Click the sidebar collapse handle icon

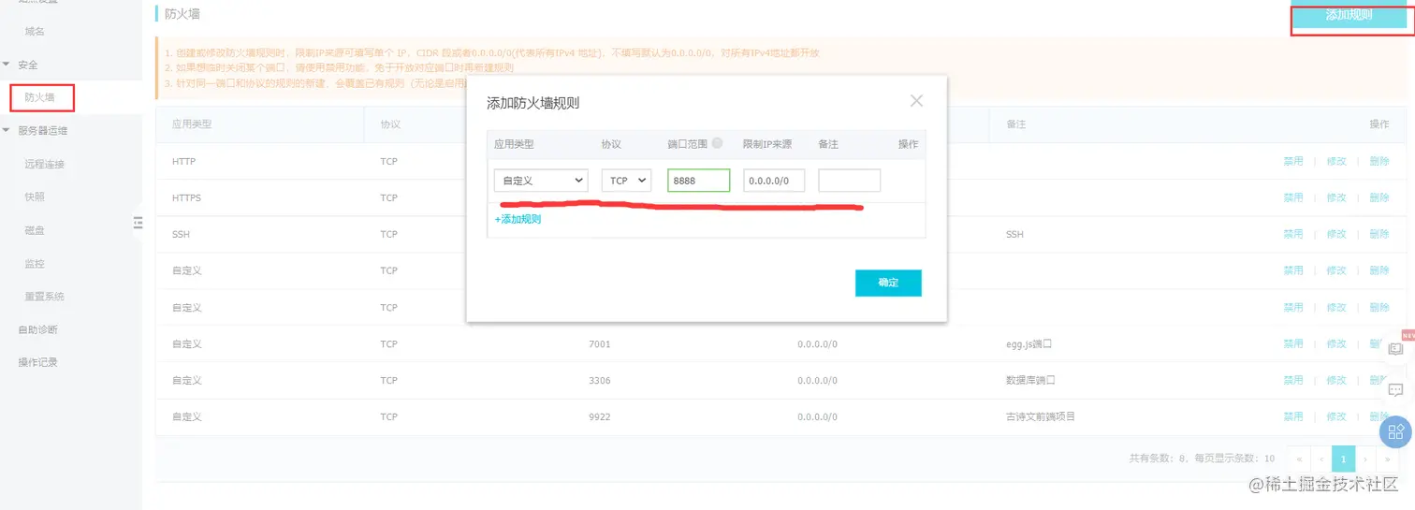pyautogui.click(x=138, y=222)
